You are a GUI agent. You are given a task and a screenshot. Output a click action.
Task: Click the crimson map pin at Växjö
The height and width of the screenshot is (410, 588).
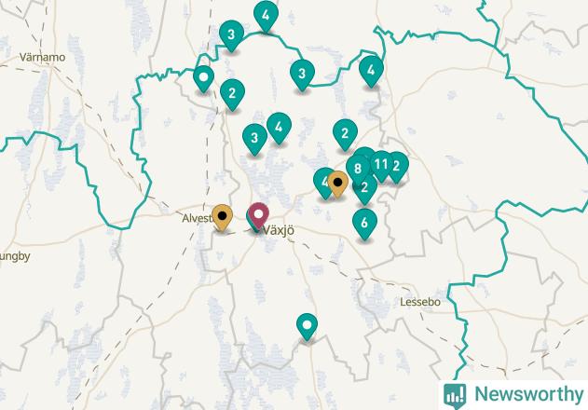(x=258, y=215)
